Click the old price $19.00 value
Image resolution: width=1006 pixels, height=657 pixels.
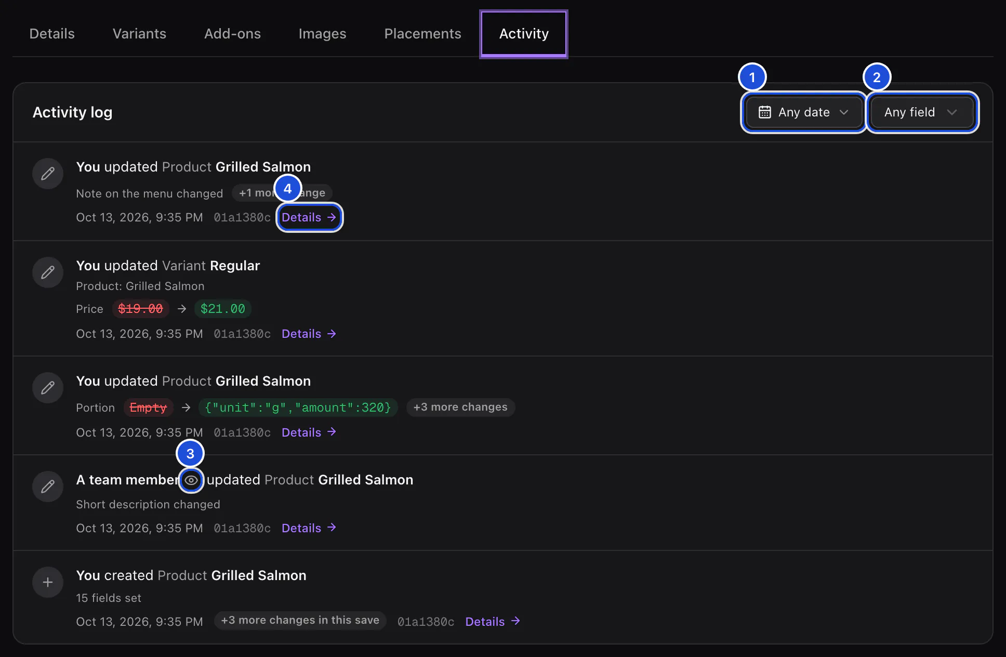click(140, 309)
